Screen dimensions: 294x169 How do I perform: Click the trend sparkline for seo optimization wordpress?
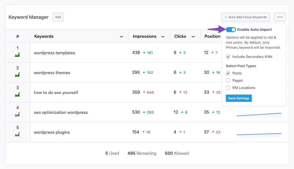[259, 114]
